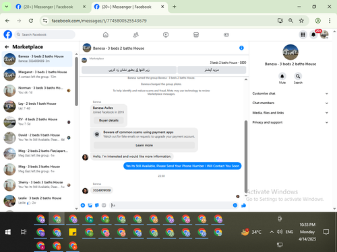The image size is (337, 252).
Task: Click the Search Facebook field
Action: coord(45,34)
